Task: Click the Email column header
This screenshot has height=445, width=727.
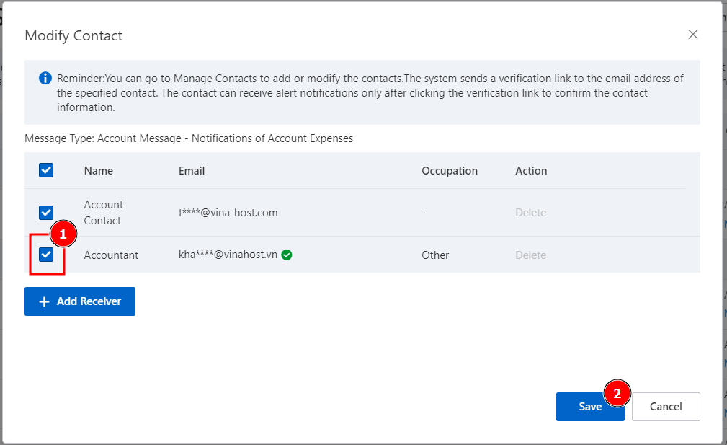Action: click(x=192, y=171)
